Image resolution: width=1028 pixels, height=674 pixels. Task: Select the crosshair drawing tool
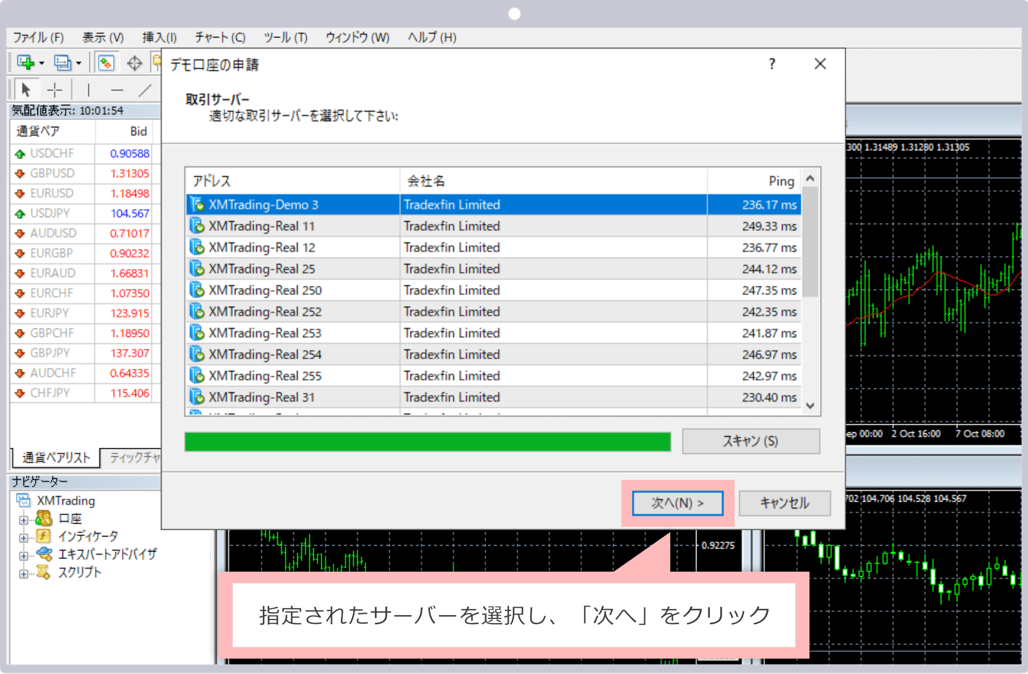pyautogui.click(x=55, y=89)
